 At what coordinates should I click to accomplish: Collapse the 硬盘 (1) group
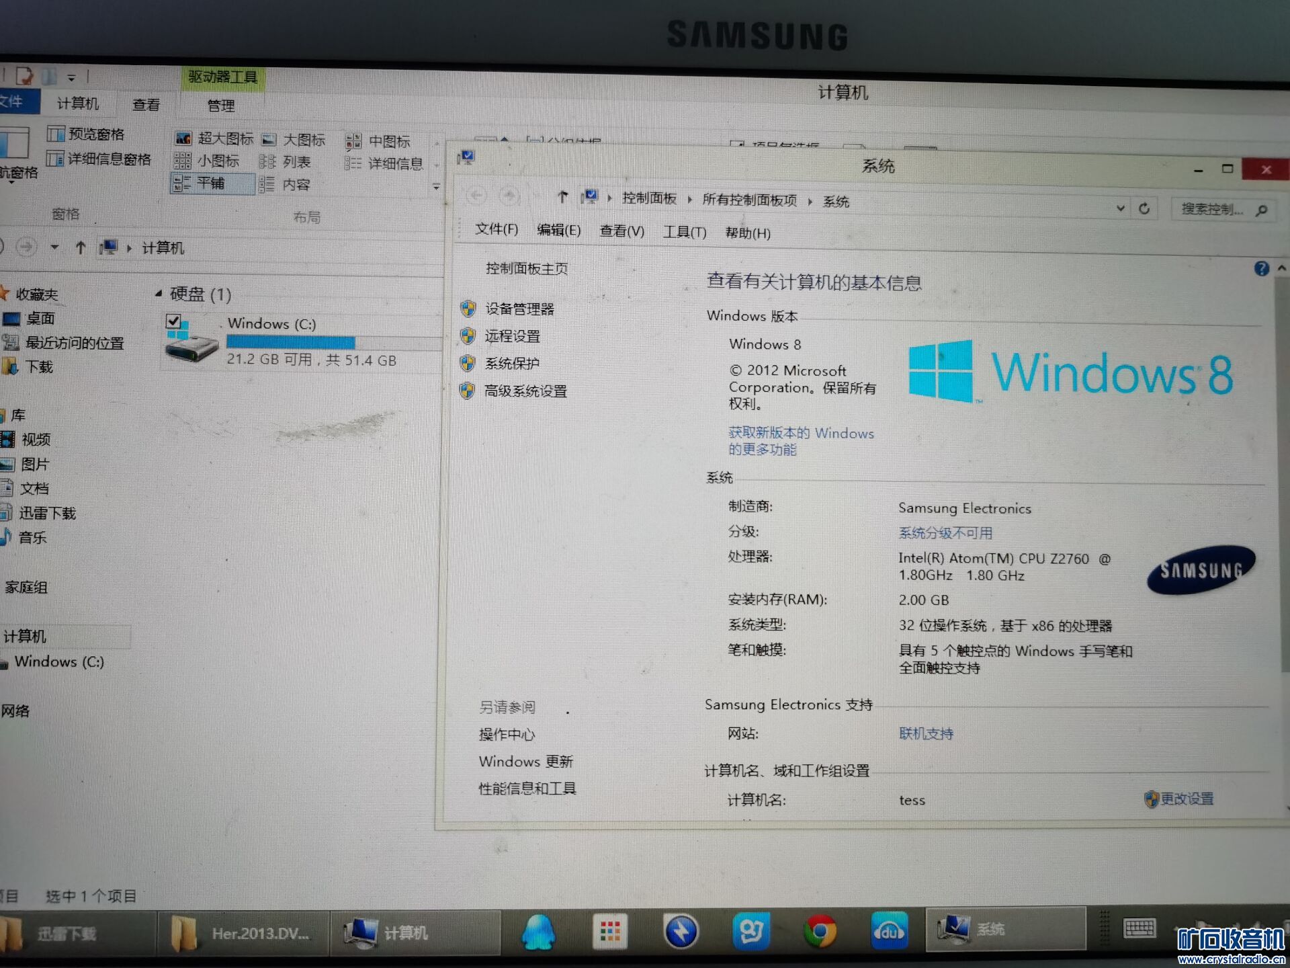pos(158,293)
